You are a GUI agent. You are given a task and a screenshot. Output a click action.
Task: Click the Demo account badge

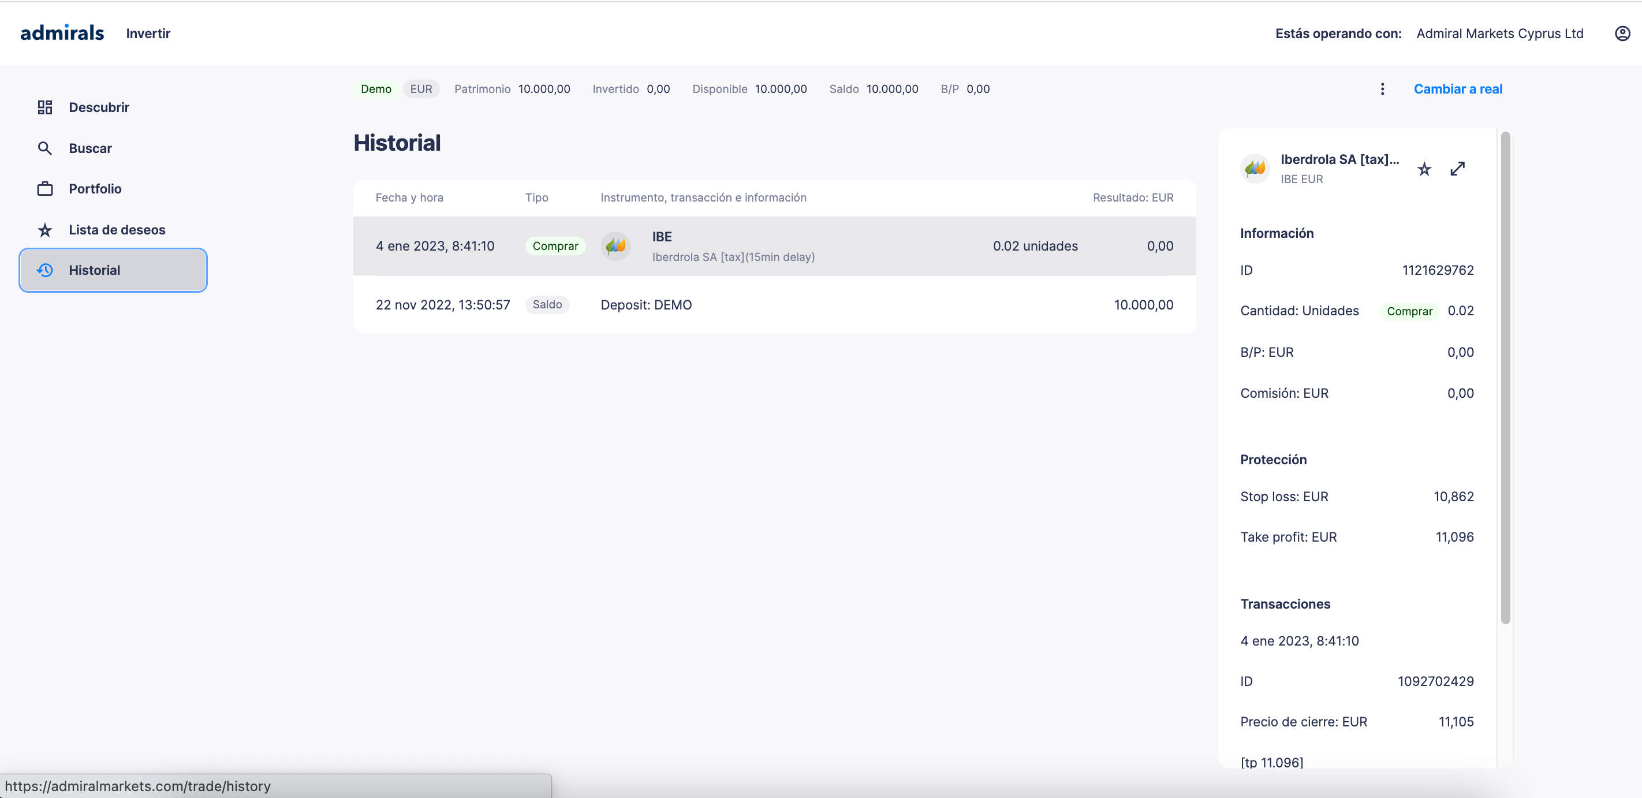click(x=376, y=88)
